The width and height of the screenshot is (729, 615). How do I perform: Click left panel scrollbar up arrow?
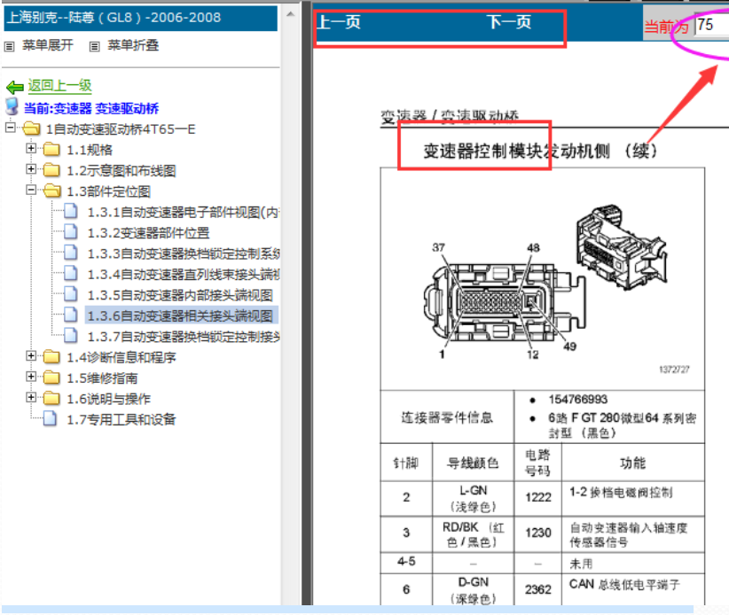click(291, 14)
